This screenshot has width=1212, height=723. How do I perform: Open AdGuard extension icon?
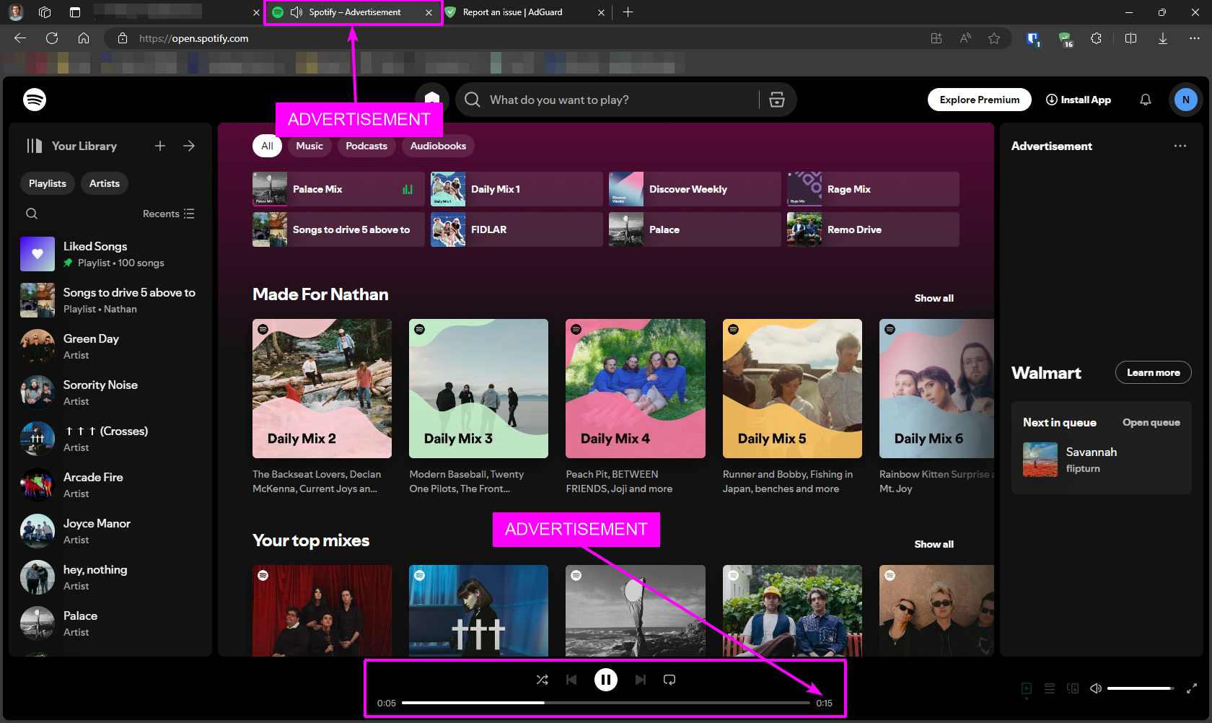1065,39
